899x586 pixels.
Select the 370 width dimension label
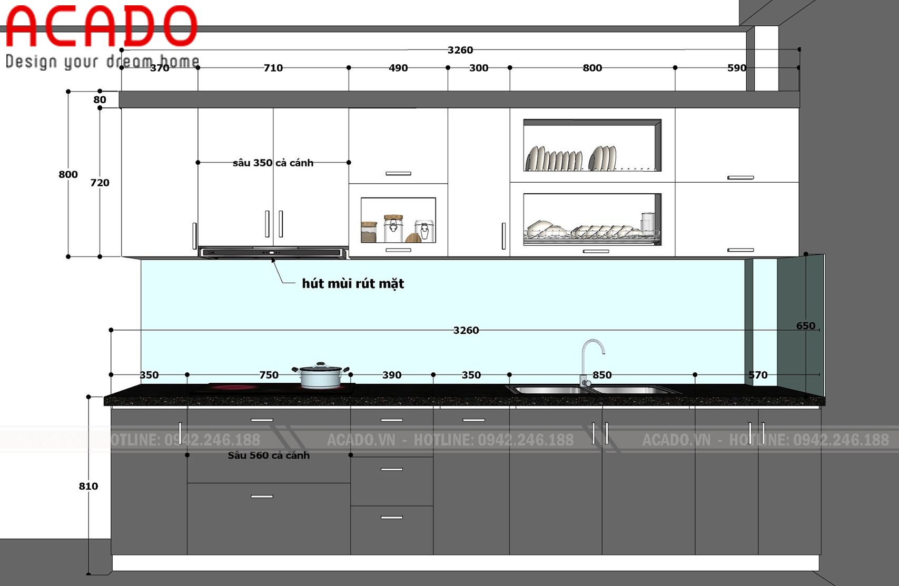[160, 68]
